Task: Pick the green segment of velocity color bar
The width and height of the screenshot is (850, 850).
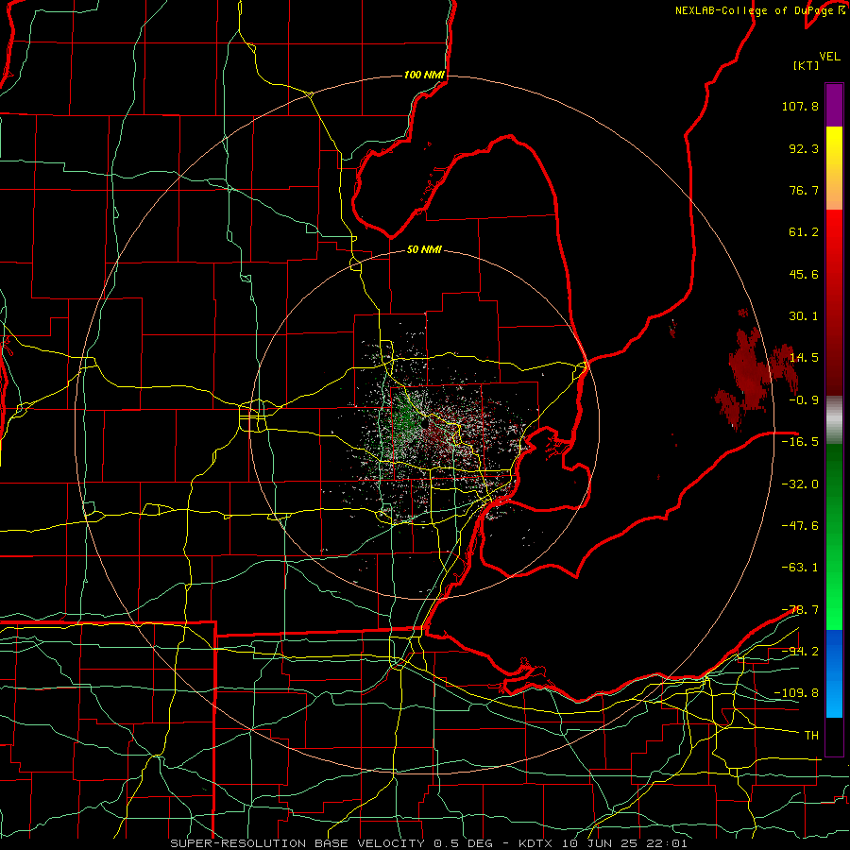Action: [x=834, y=536]
